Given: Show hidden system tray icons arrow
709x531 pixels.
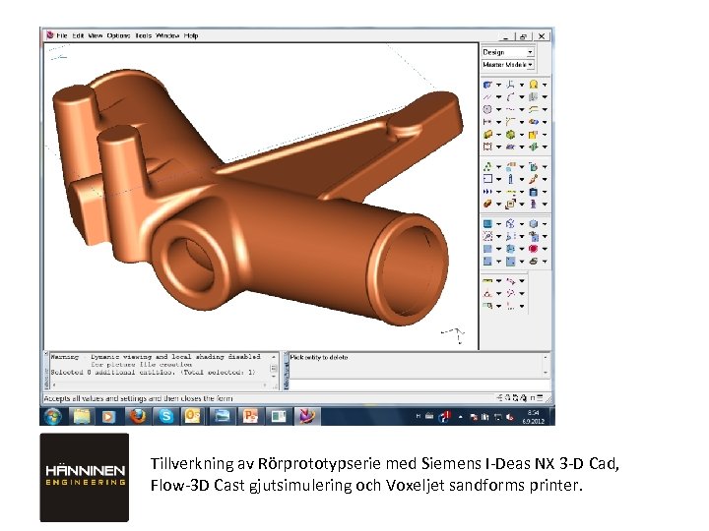Looking at the screenshot, I should pos(460,417).
